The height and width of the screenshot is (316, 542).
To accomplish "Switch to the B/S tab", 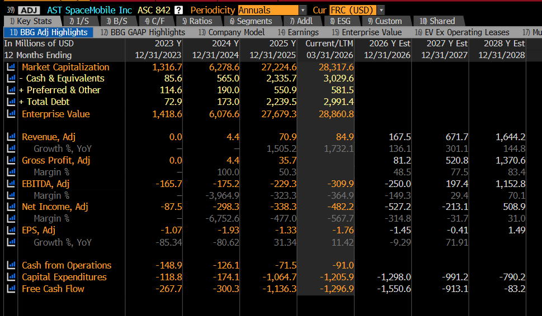I will [117, 21].
